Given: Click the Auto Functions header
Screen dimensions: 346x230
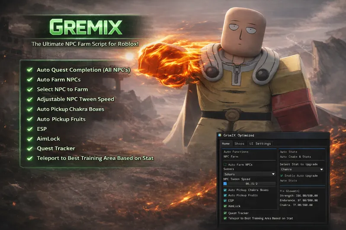Looking at the screenshot, I should click(236, 151).
